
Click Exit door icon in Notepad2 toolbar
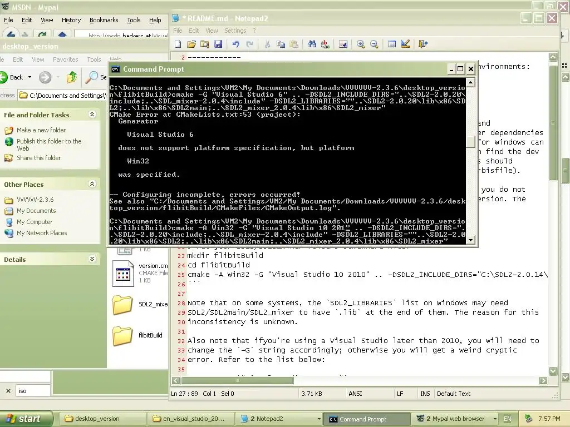[x=423, y=44]
